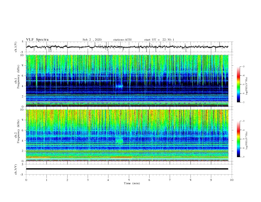Click time axis tick label "0"
The width and height of the screenshot is (261, 202).
[x=26, y=180]
